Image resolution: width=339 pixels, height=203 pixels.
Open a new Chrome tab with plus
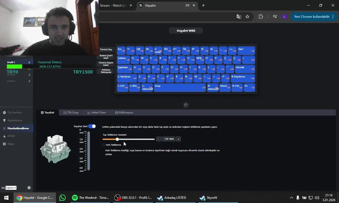[x=203, y=5]
